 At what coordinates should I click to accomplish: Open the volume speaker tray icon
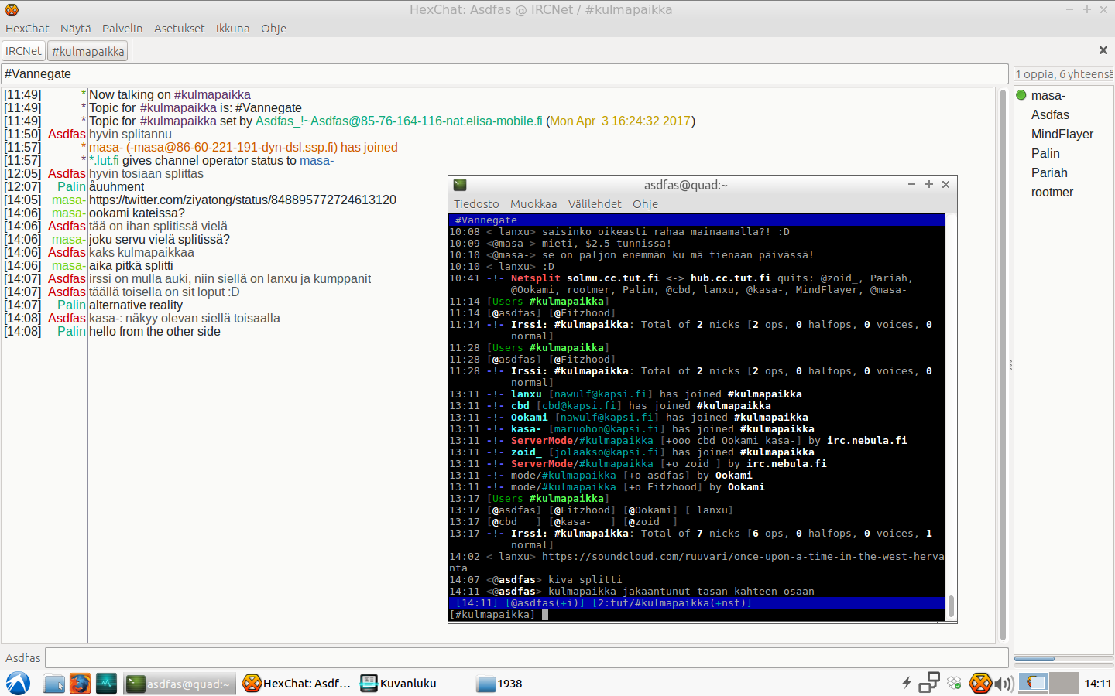point(1004,684)
